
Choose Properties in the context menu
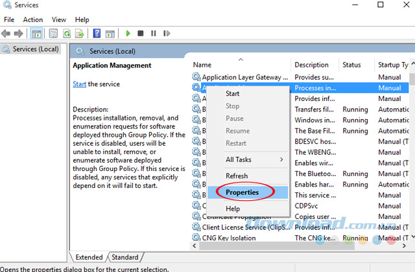point(248,192)
